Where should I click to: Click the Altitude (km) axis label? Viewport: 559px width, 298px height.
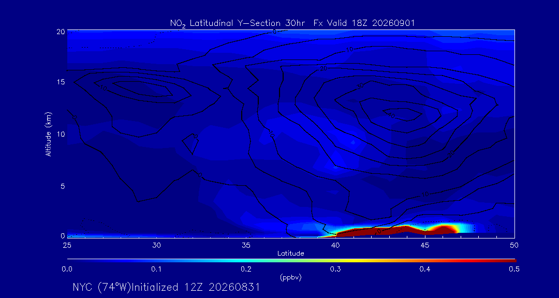[x=48, y=133]
